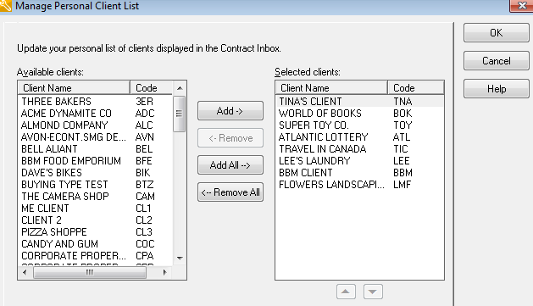Select TINA'S CLIENT in Selected clients
The height and width of the screenshot is (306, 533).
click(359, 102)
